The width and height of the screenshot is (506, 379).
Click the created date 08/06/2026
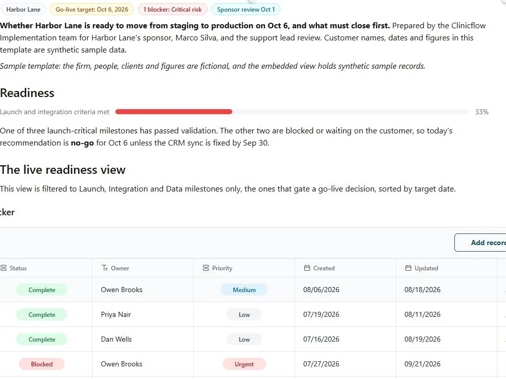coord(321,290)
